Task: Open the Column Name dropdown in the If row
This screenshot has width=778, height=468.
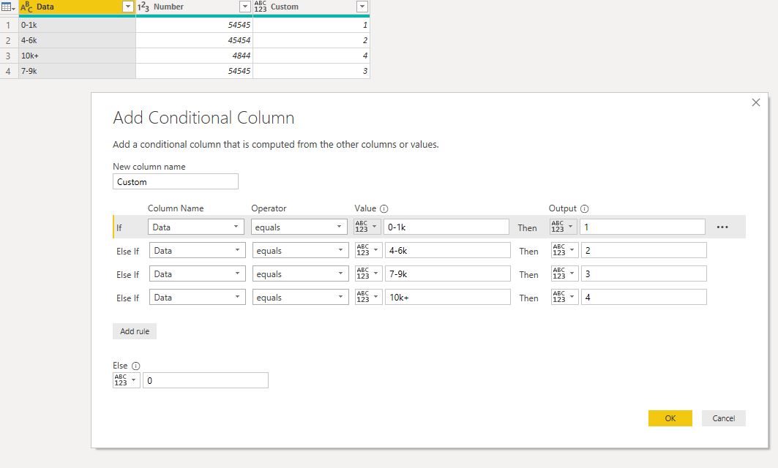Action: [195, 227]
